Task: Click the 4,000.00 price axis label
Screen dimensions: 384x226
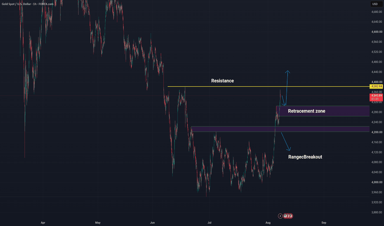Action: click(377, 182)
